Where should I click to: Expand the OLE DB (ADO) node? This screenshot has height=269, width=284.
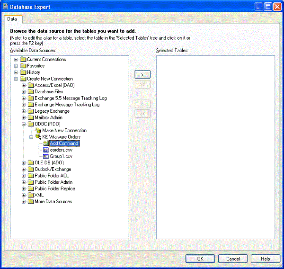(x=24, y=163)
